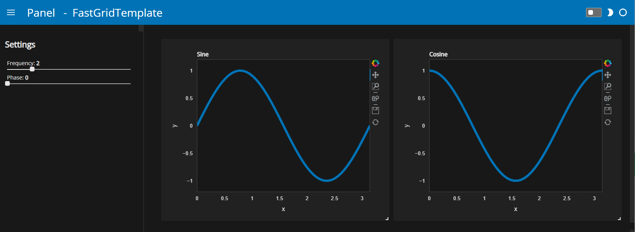This screenshot has height=232, width=635.
Task: Save the Sine plot as image
Action: click(375, 111)
